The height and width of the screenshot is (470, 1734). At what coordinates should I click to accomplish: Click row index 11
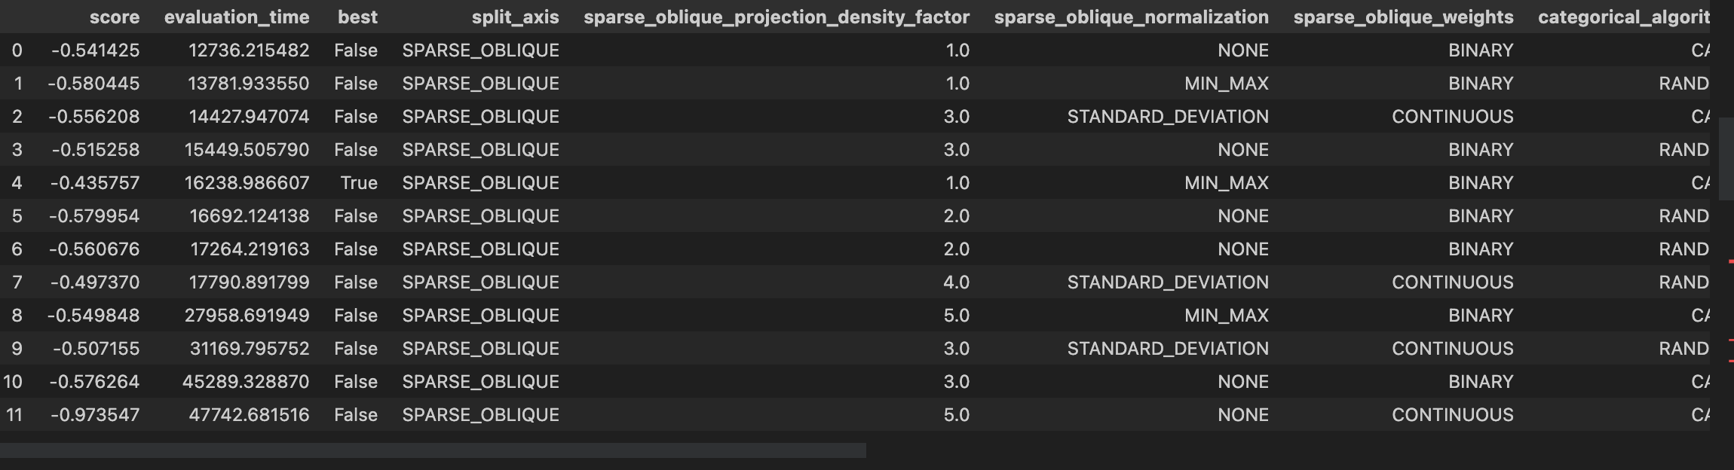coord(13,415)
